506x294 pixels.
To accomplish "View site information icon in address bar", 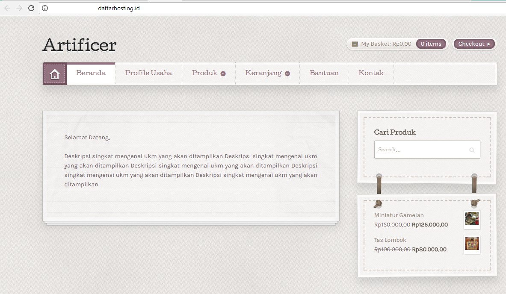I will pyautogui.click(x=45, y=8).
